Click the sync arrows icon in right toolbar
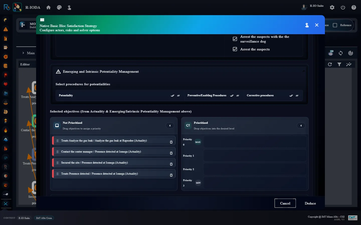The image size is (361, 225). [x=341, y=53]
